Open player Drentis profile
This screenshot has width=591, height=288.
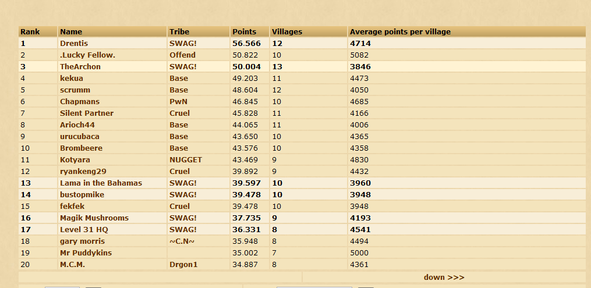tap(74, 43)
